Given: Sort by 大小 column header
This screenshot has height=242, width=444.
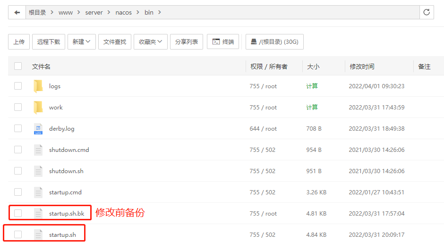Looking at the screenshot, I should [x=313, y=67].
